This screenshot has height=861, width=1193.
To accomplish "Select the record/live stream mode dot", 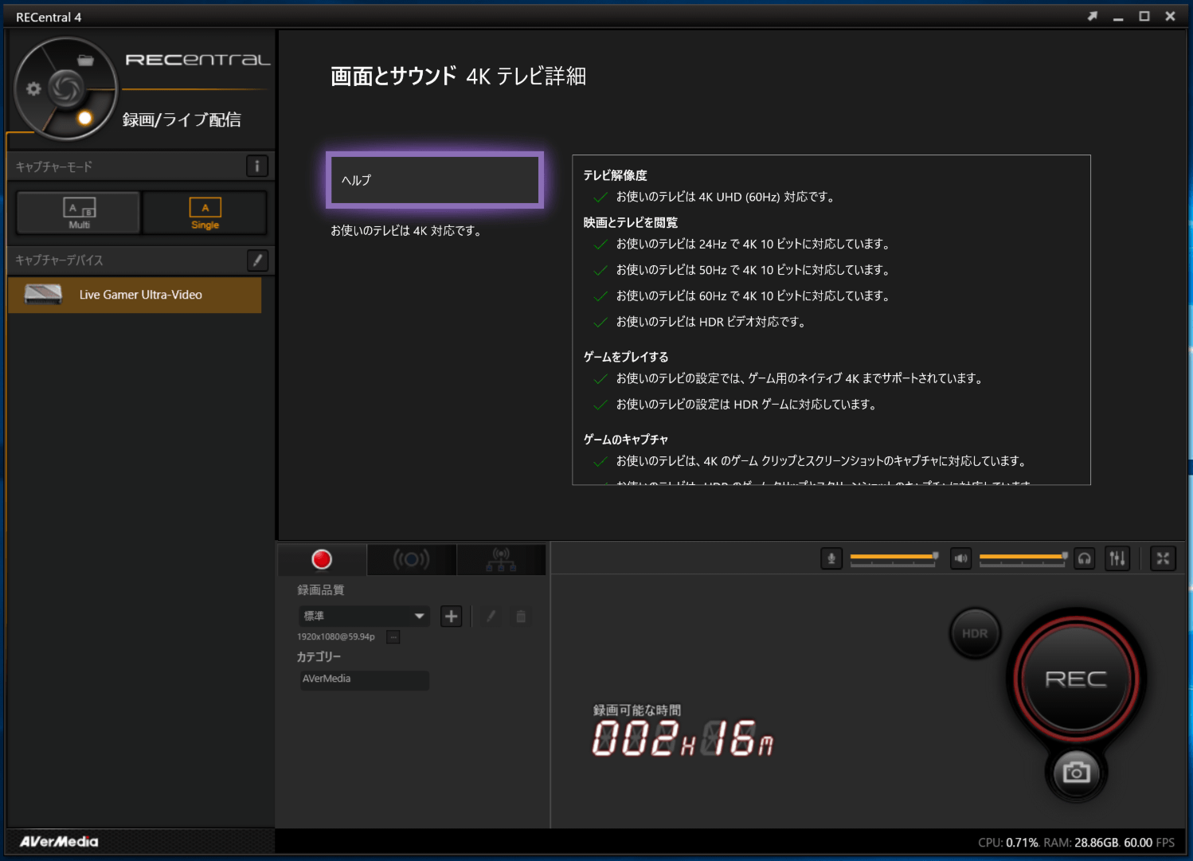I will point(84,119).
